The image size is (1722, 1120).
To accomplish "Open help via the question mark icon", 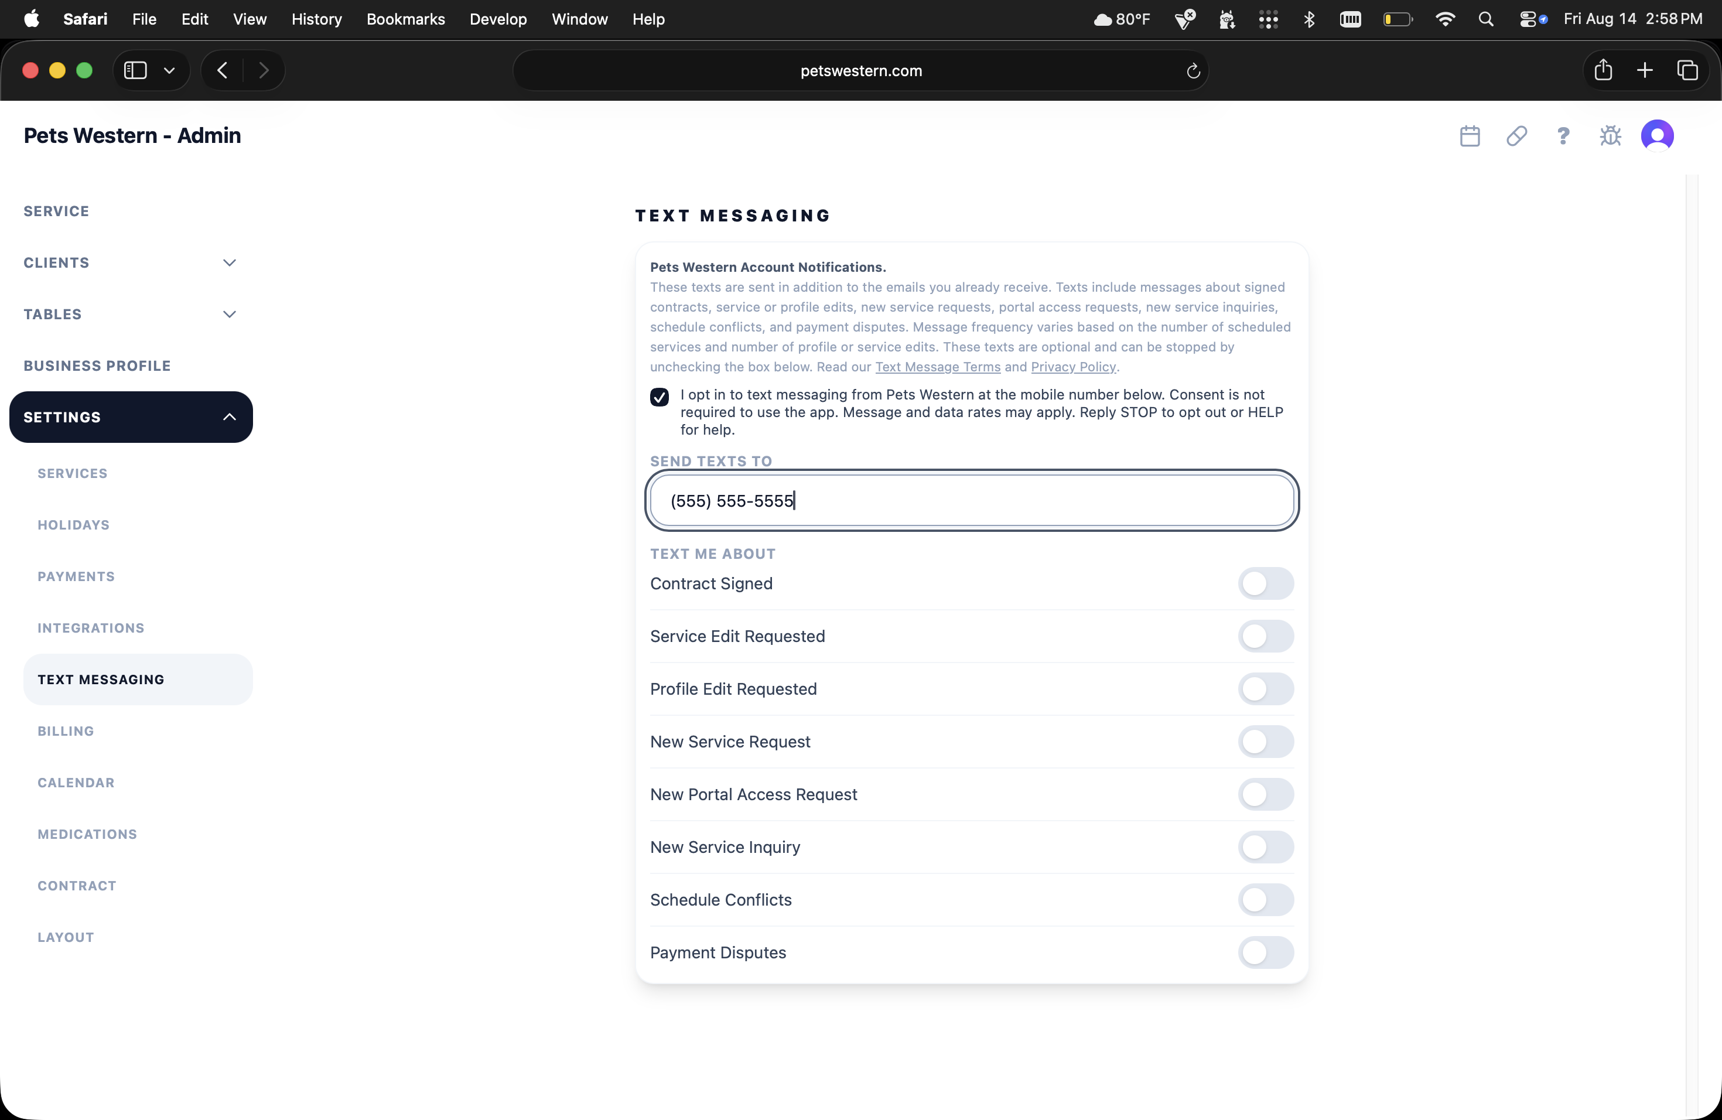I will point(1563,136).
